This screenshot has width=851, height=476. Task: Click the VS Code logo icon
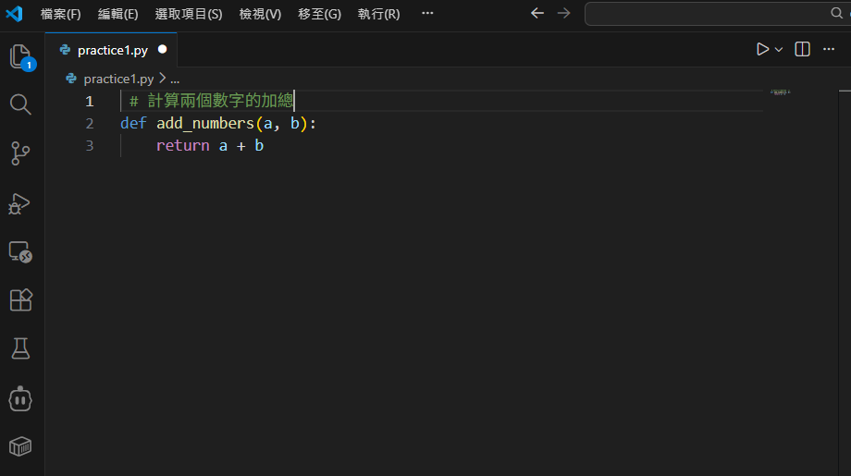click(x=14, y=14)
